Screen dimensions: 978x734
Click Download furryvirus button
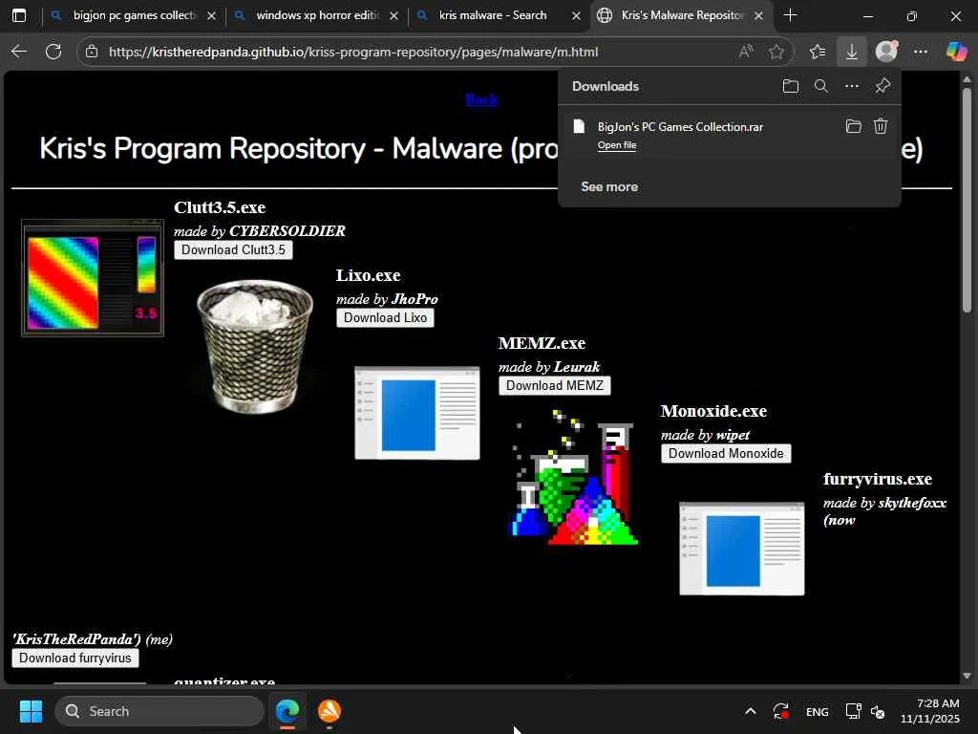point(75,658)
